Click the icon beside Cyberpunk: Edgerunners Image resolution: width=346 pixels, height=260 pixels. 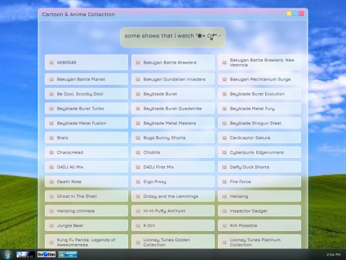(x=224, y=152)
